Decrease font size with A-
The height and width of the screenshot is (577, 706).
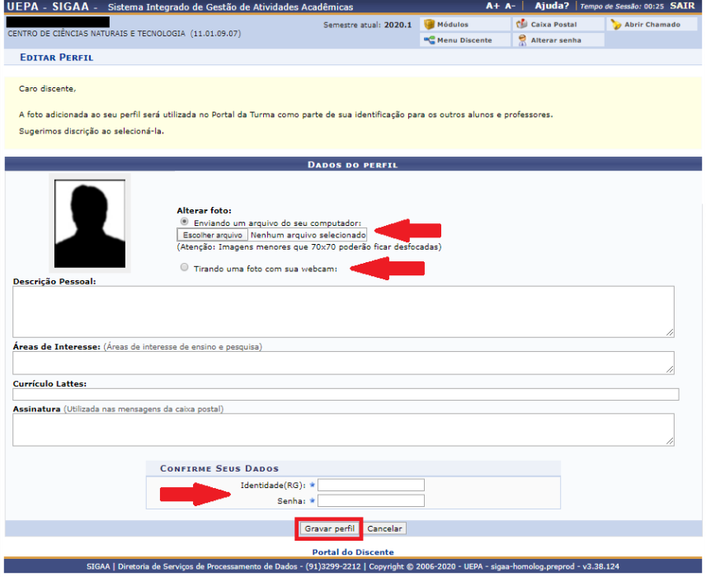[510, 6]
